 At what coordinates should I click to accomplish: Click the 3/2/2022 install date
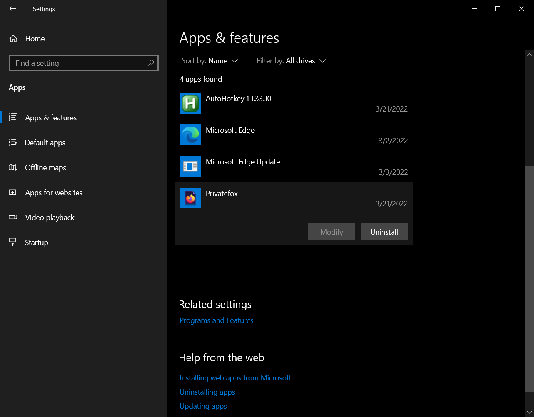(x=393, y=141)
